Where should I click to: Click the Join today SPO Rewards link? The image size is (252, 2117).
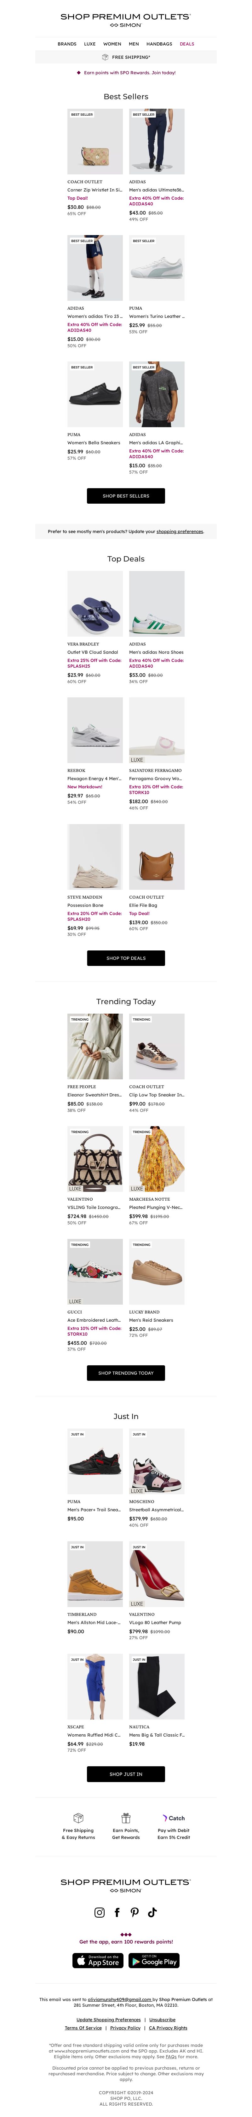[x=163, y=72]
